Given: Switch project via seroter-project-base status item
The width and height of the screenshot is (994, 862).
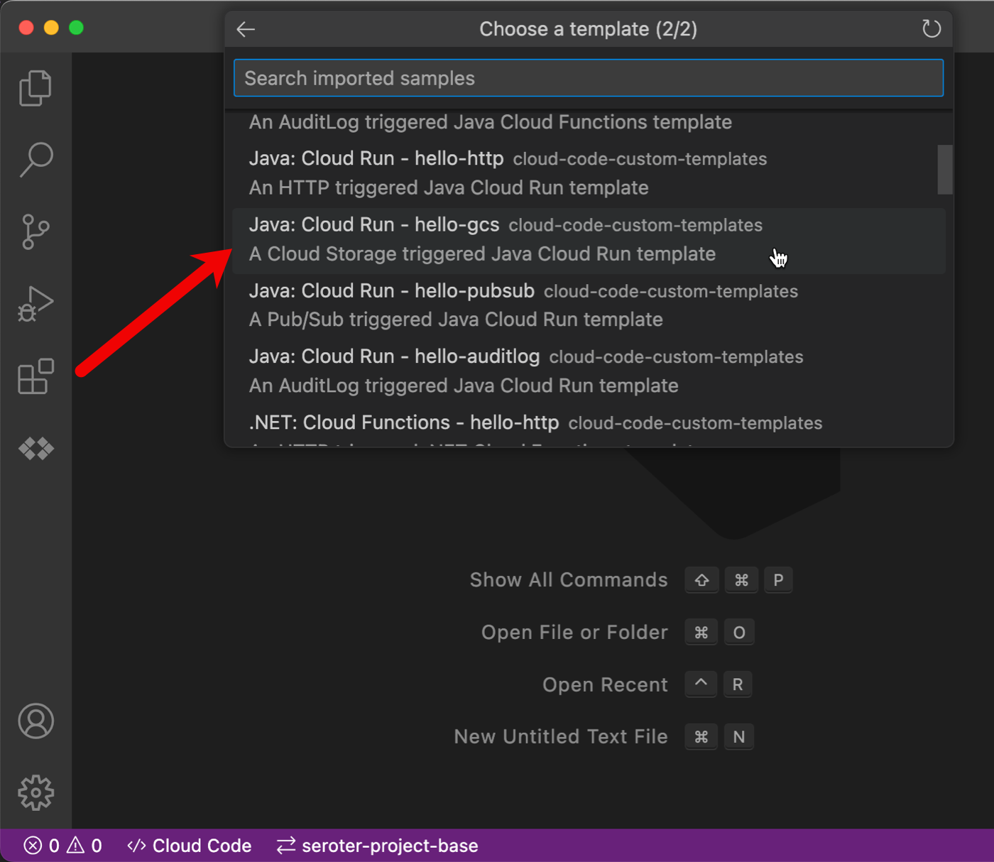Looking at the screenshot, I should (378, 846).
